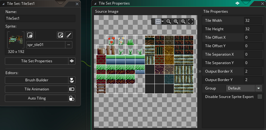
Task: Click the Tile Animation frames icon
Action: click(x=72, y=89)
